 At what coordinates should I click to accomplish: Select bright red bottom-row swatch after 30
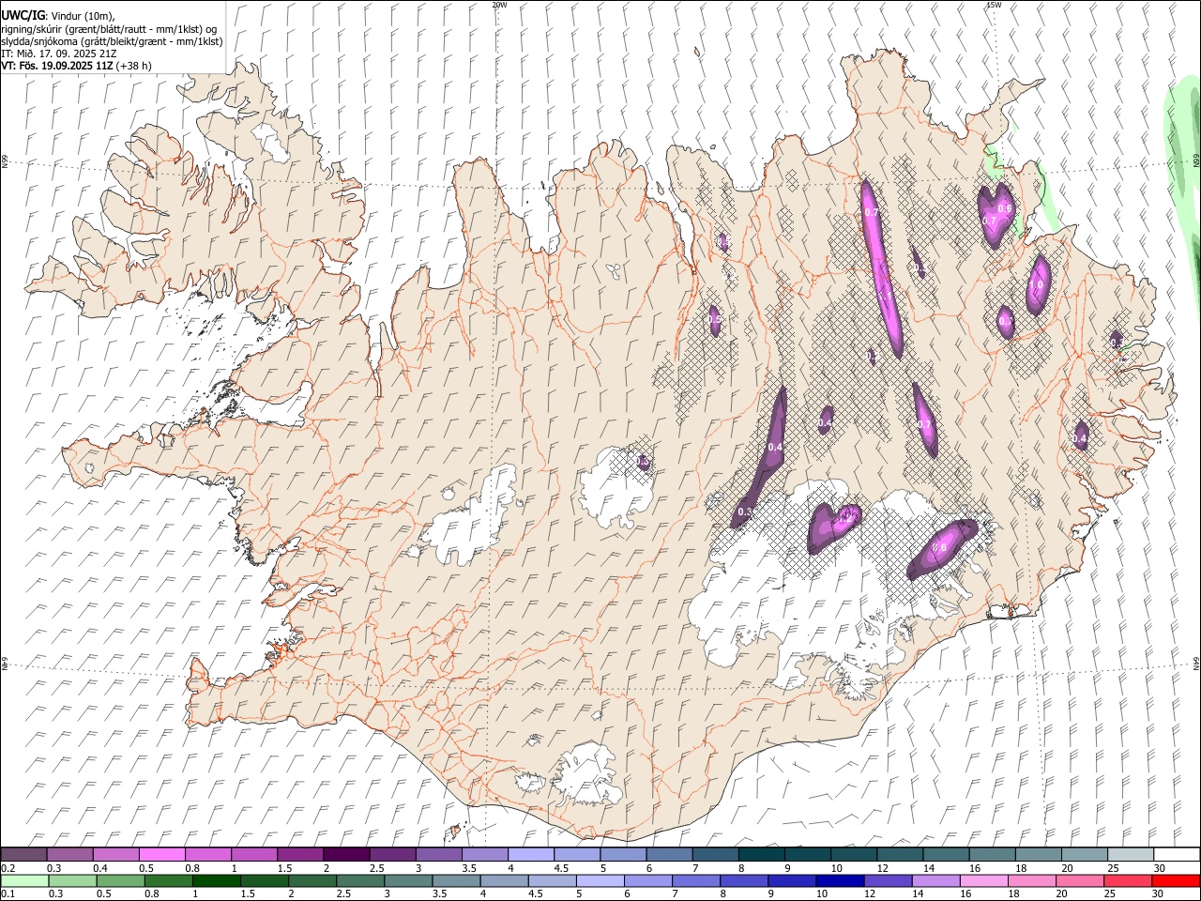point(1176,880)
